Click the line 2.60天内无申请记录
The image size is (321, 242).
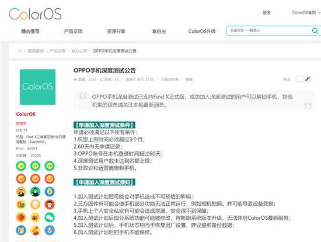coord(98,147)
